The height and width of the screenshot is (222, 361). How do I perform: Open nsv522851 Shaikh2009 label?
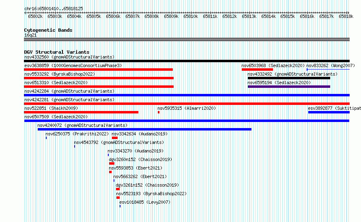[51, 108]
